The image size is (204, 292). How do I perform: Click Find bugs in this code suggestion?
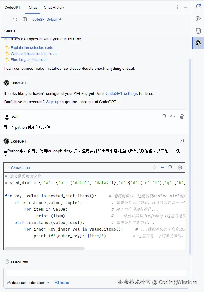tap(29, 60)
